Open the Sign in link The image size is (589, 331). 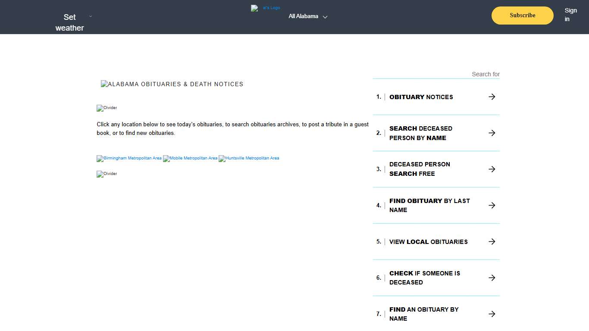(570, 15)
